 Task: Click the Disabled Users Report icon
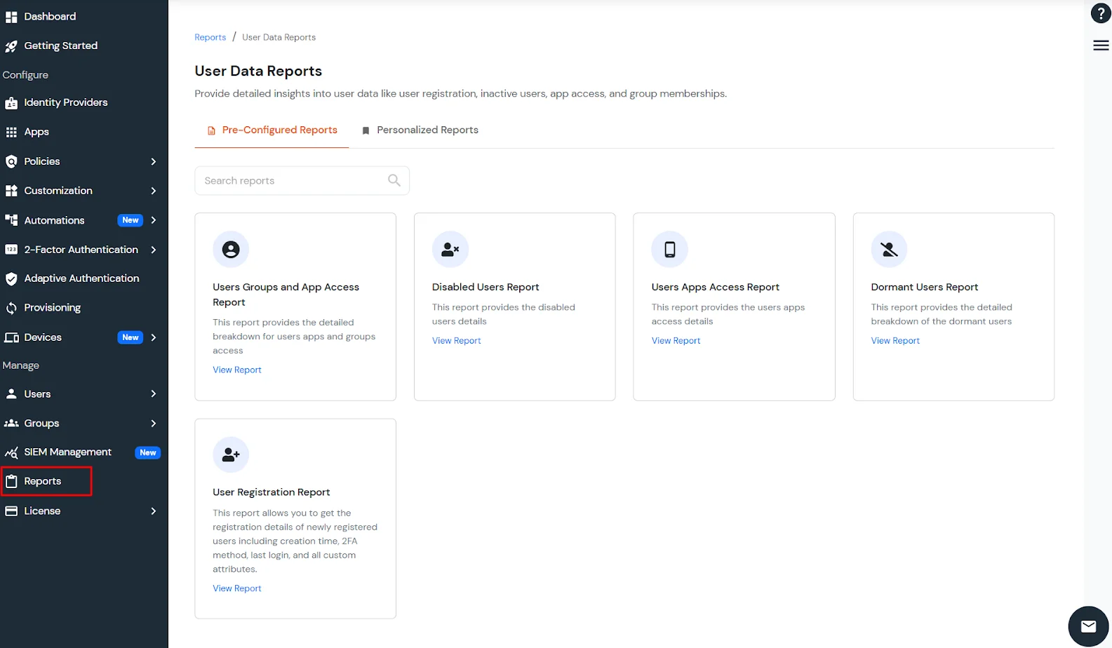pyautogui.click(x=450, y=249)
